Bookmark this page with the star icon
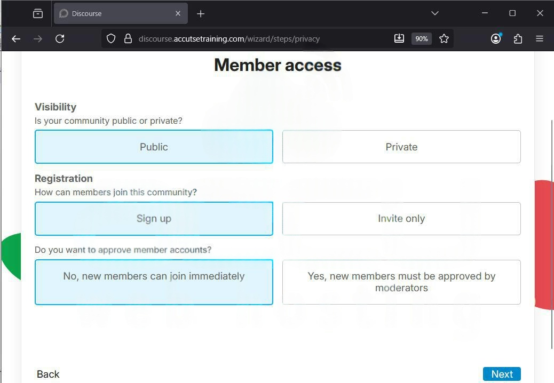This screenshot has height=383, width=554. pyautogui.click(x=444, y=38)
